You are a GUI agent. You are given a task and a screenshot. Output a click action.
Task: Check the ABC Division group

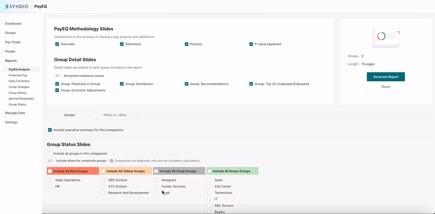(x=209, y=206)
